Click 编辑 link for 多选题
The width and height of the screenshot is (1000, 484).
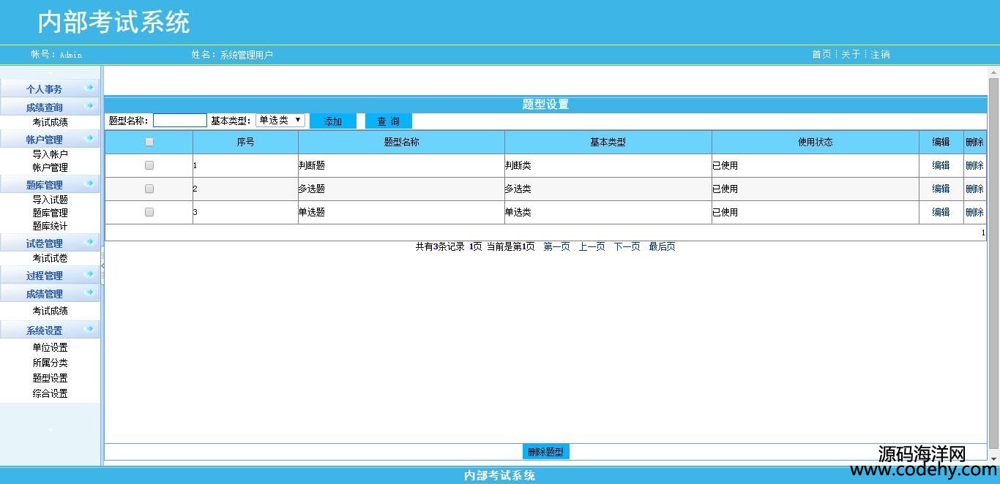tap(941, 189)
